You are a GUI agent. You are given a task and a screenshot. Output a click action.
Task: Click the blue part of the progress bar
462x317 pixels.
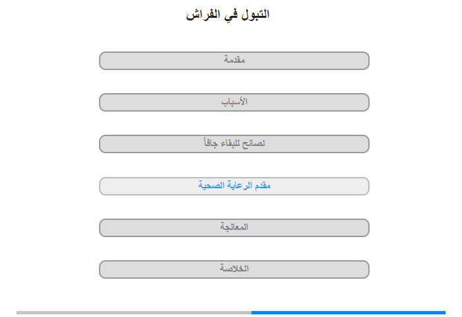[x=348, y=312]
